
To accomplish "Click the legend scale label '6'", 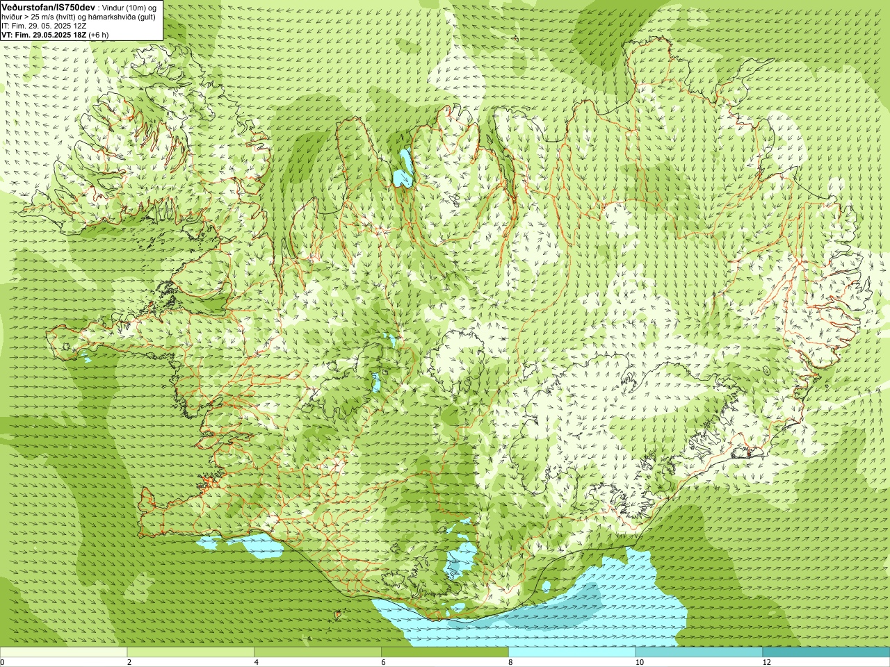I will tap(383, 662).
